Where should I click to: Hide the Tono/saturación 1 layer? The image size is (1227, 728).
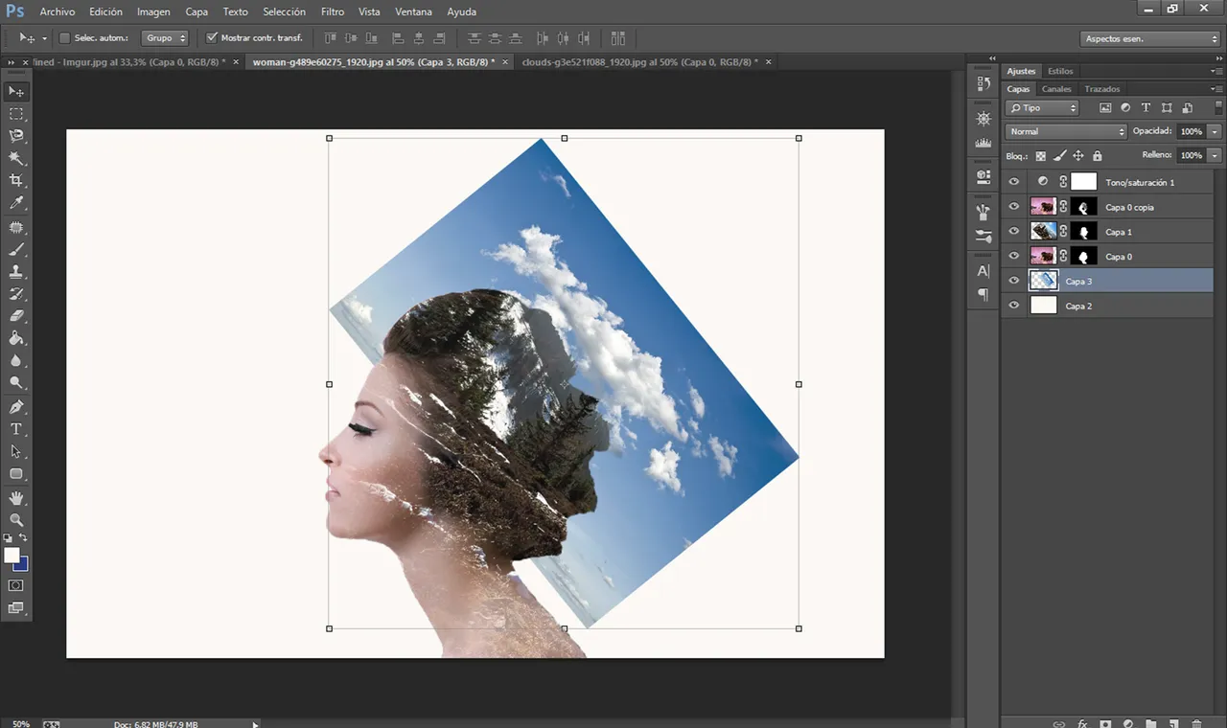1014,182
